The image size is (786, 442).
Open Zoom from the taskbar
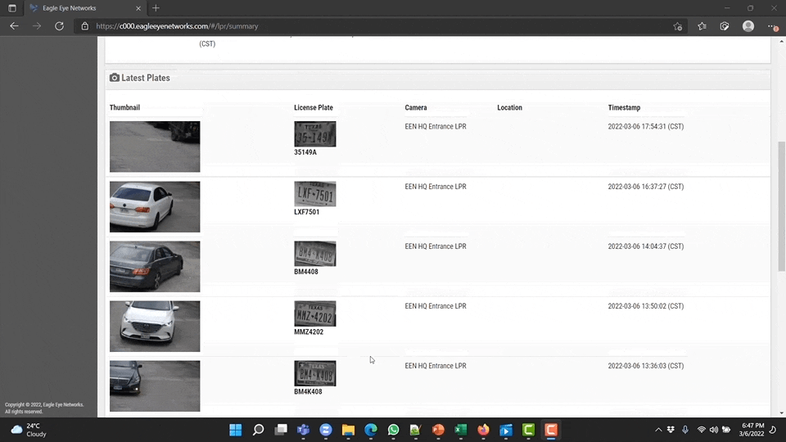click(x=326, y=430)
